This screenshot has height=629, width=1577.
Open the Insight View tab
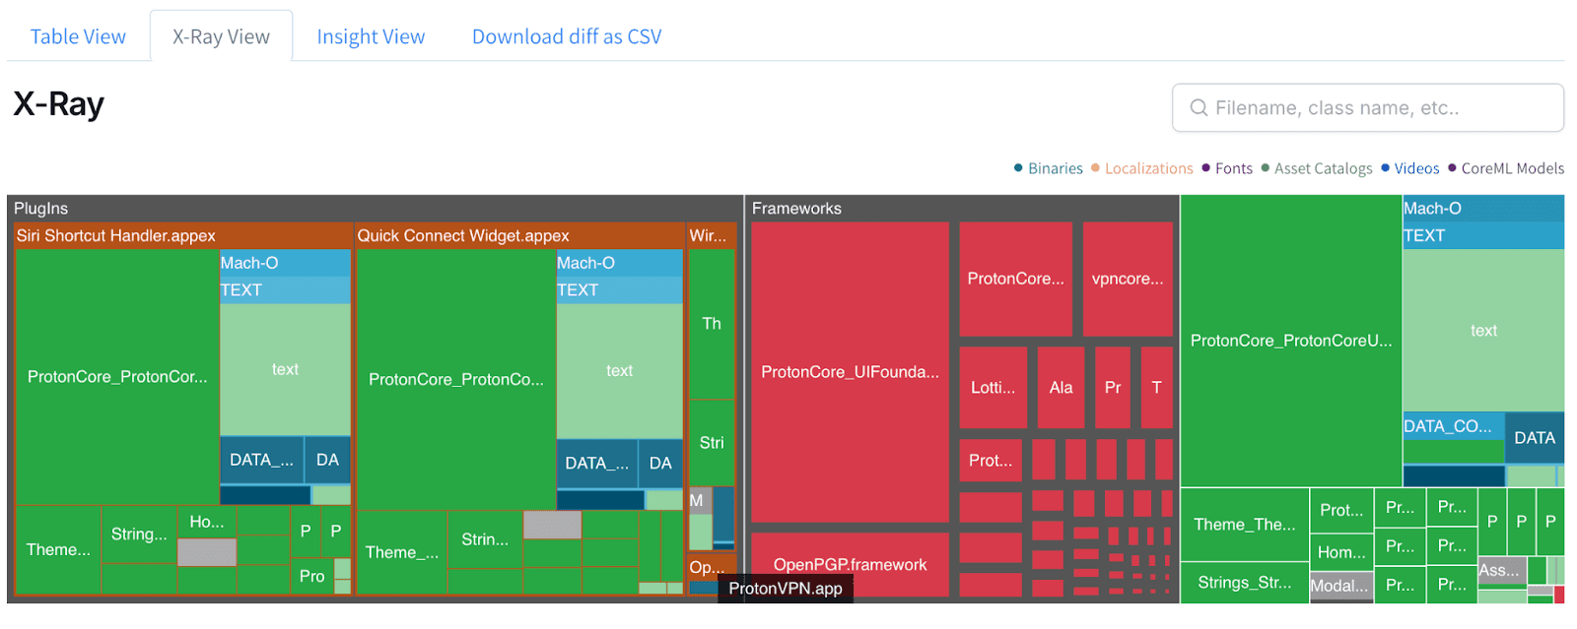[x=371, y=37]
